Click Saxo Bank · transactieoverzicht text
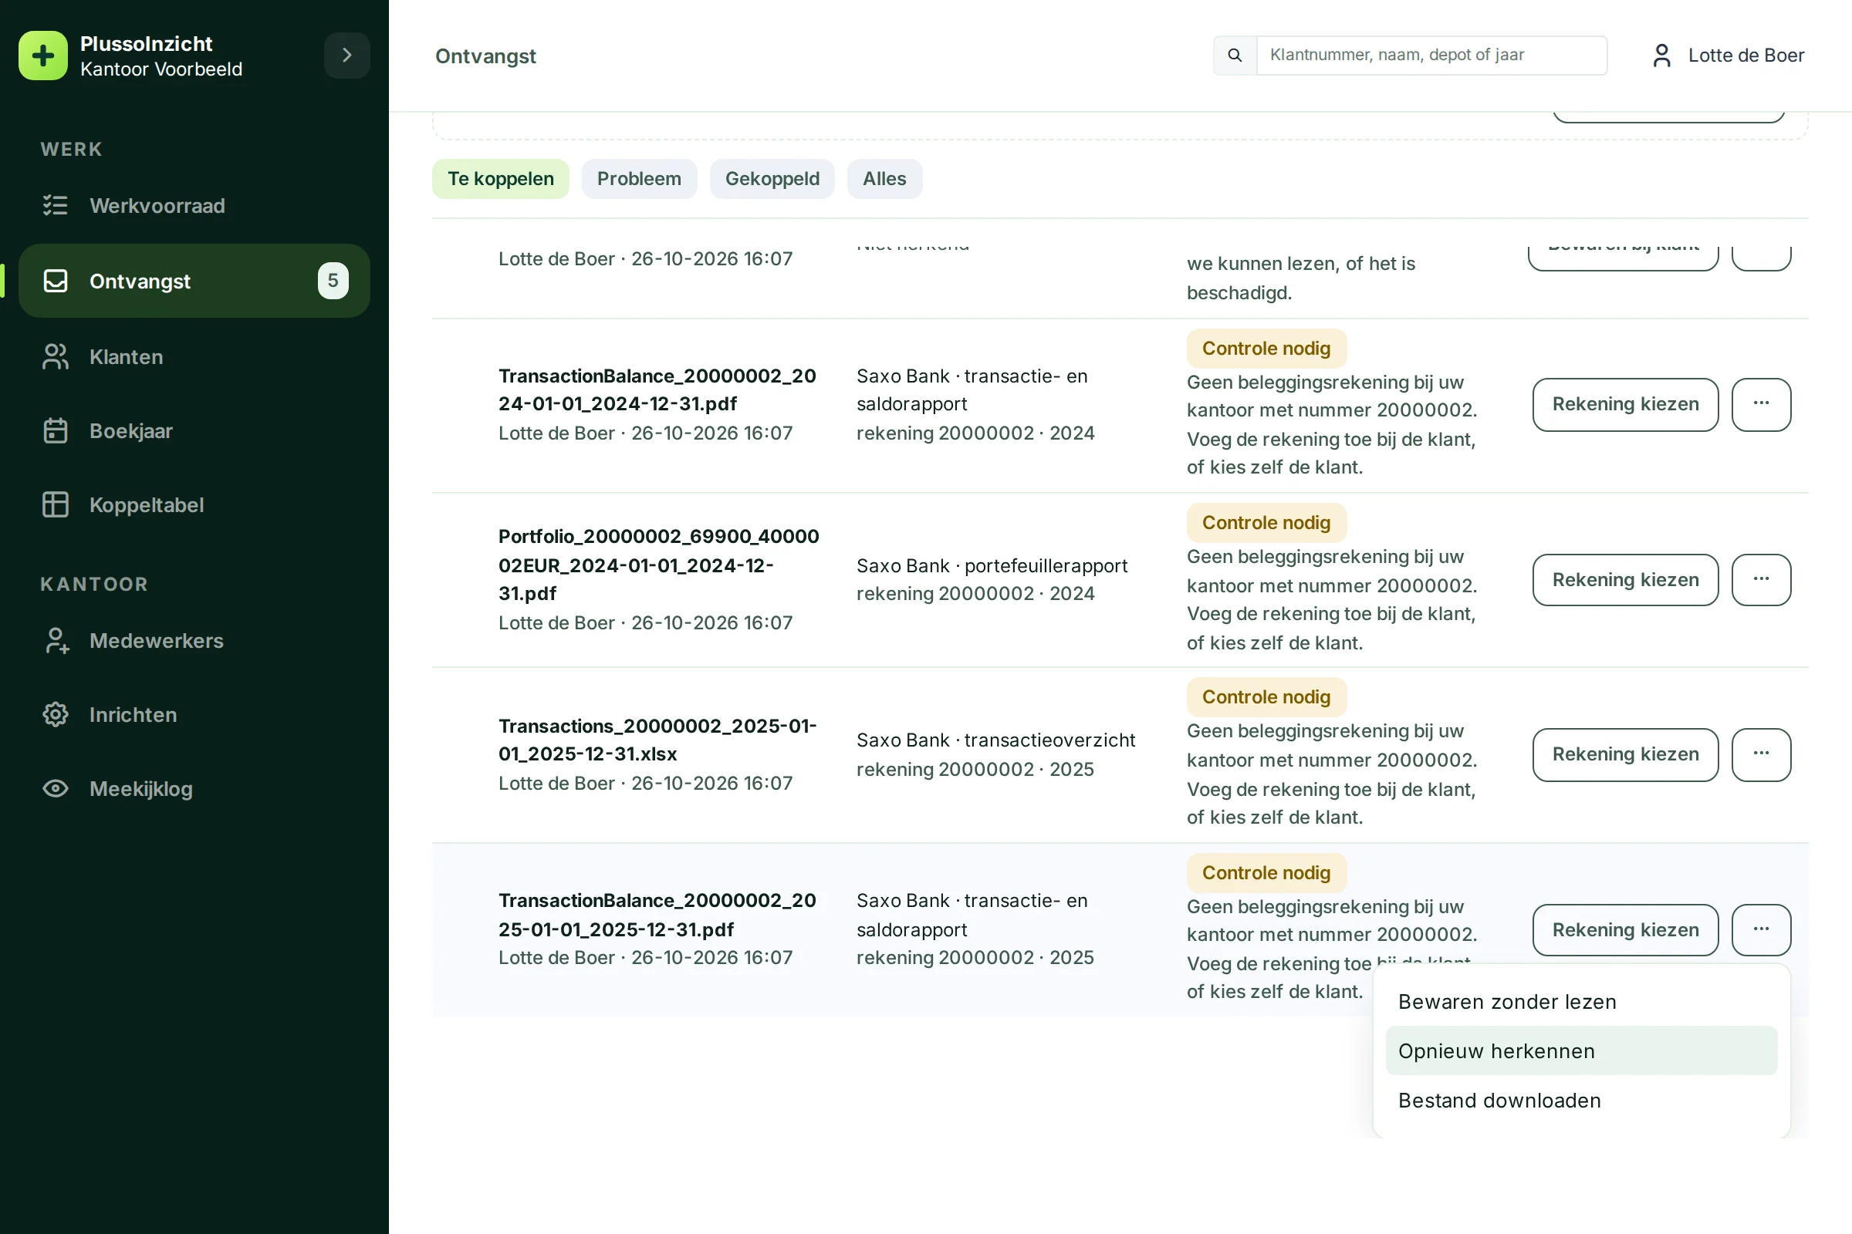1852x1234 pixels. [995, 740]
